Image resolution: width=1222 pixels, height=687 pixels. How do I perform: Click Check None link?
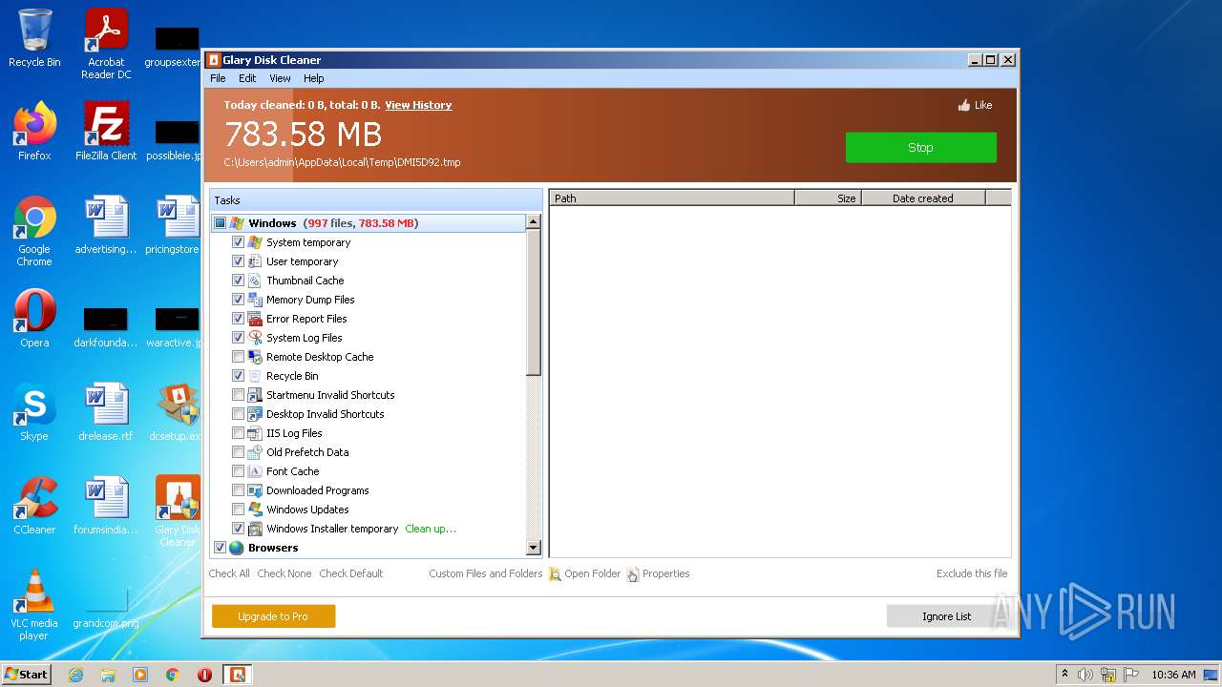(284, 573)
